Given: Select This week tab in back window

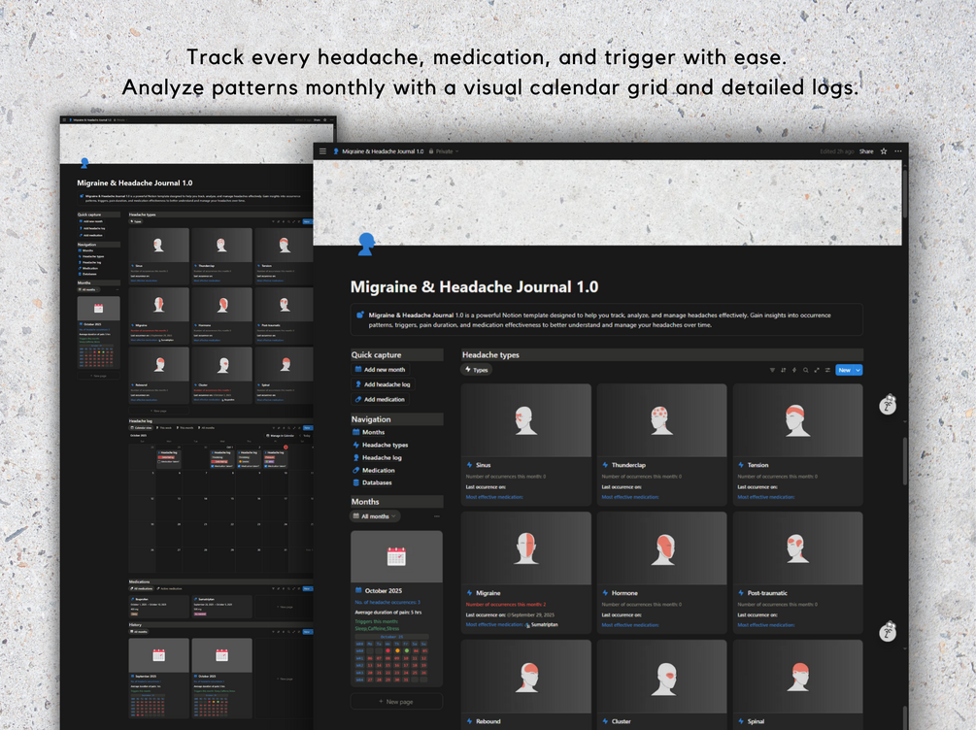Looking at the screenshot, I should pyautogui.click(x=164, y=427).
